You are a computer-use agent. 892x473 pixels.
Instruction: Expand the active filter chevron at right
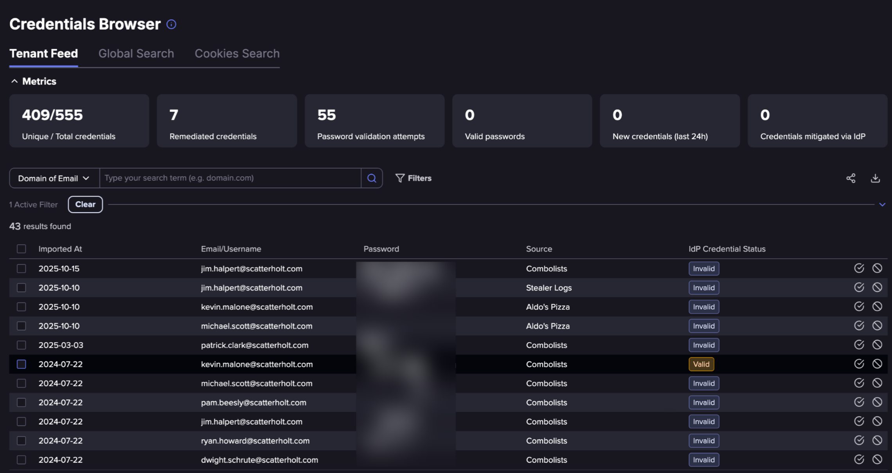tap(882, 204)
